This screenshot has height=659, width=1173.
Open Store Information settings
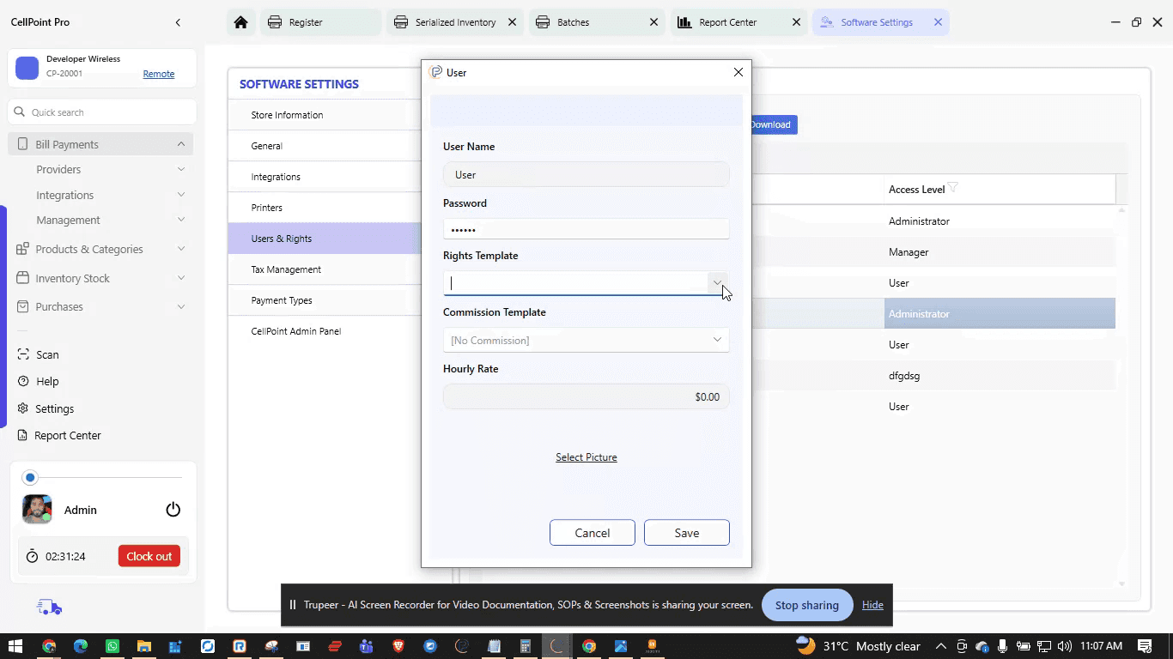325,115
